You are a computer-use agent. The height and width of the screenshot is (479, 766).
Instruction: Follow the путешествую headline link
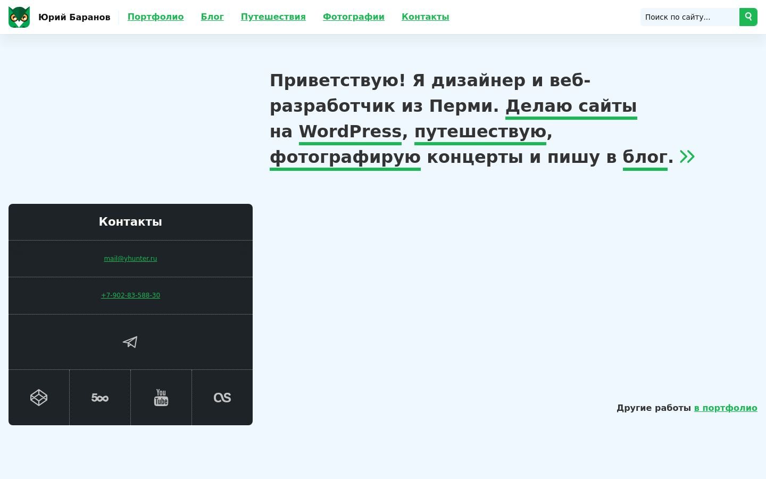coord(480,131)
